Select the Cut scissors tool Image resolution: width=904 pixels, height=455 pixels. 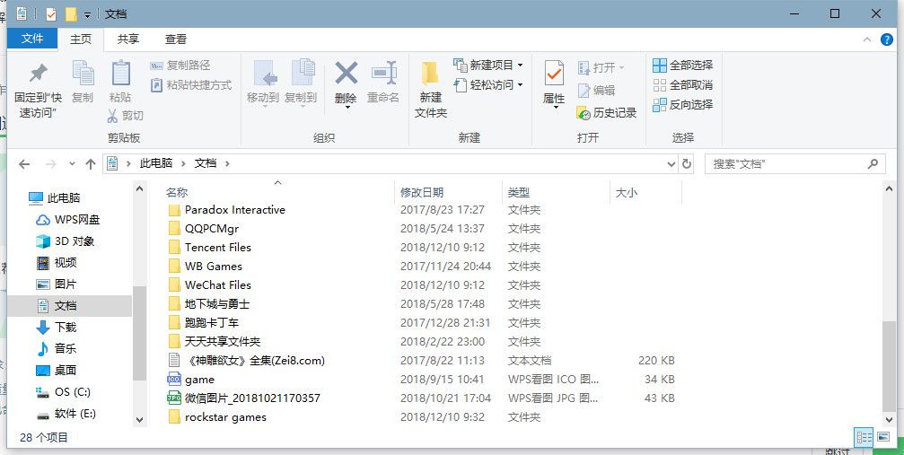[x=125, y=116]
